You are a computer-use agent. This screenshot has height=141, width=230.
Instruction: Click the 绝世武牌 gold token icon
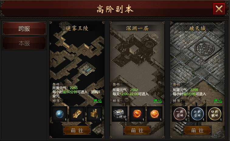(x=215, y=114)
